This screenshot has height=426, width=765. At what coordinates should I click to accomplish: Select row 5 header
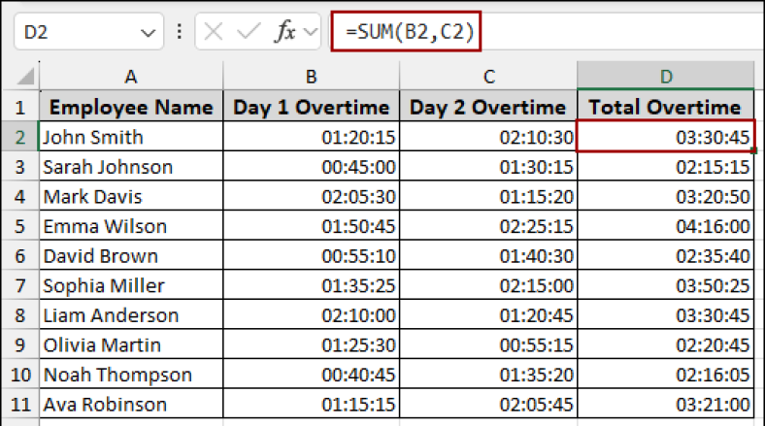[x=19, y=226]
